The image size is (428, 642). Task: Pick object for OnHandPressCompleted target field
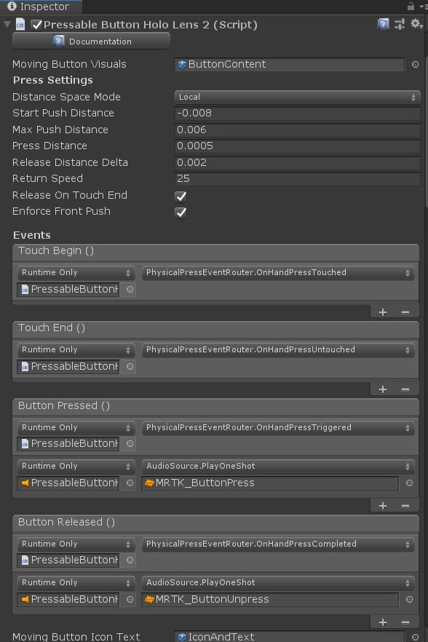(x=130, y=560)
